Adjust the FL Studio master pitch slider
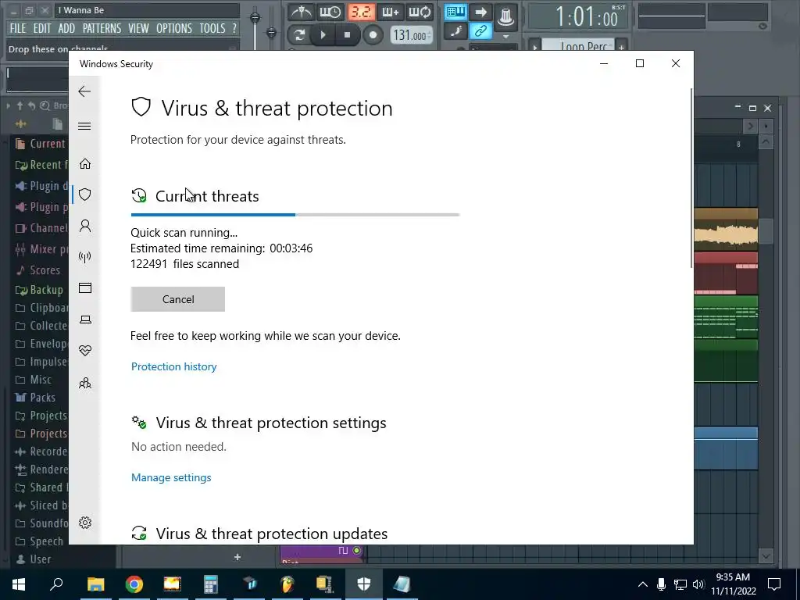The width and height of the screenshot is (800, 600). 271,33
